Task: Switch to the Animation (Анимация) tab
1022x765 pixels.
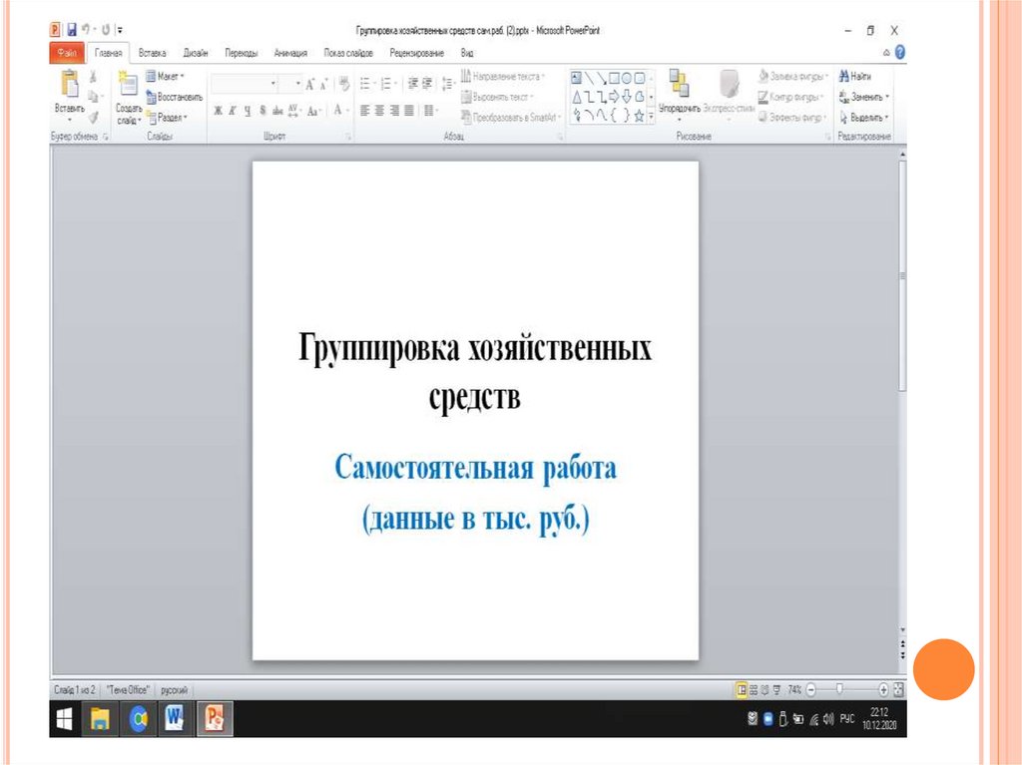Action: click(289, 53)
